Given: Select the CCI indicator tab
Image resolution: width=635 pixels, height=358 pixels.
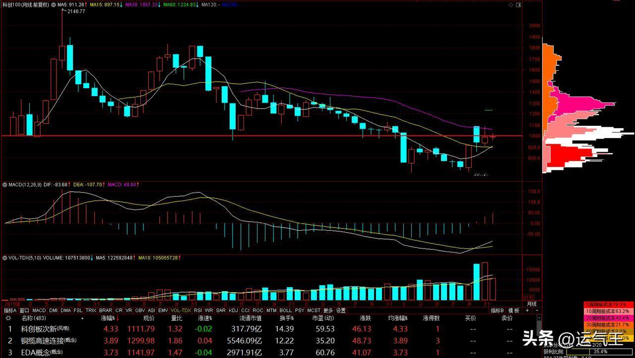Looking at the screenshot, I should [245, 310].
